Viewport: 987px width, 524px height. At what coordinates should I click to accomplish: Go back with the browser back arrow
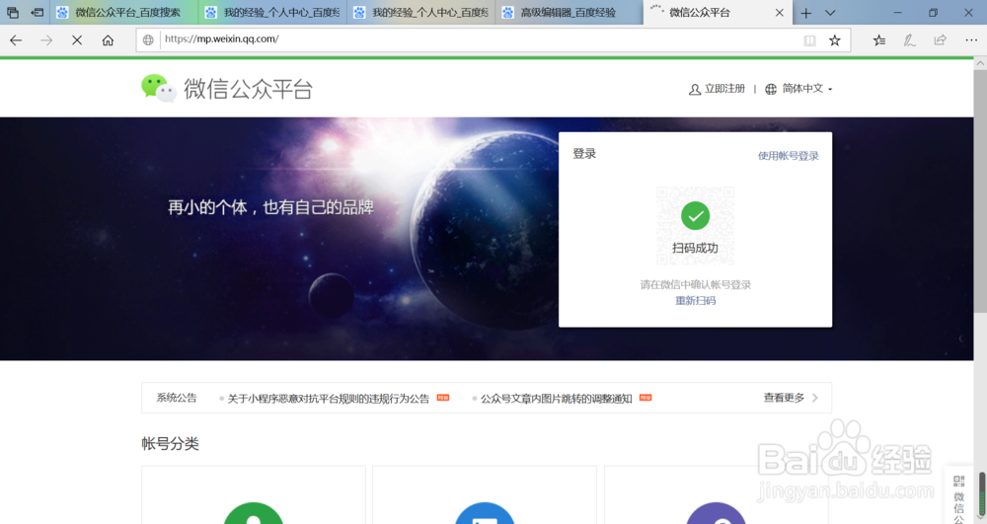16,40
